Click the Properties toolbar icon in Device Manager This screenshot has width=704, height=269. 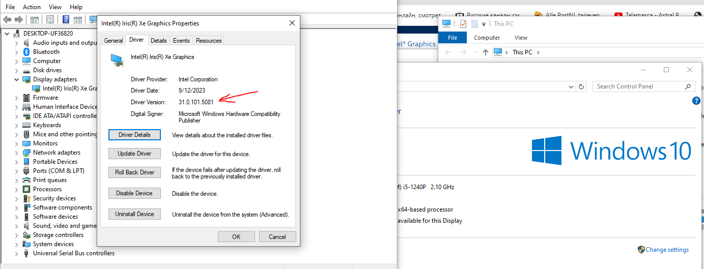[x=50, y=19]
